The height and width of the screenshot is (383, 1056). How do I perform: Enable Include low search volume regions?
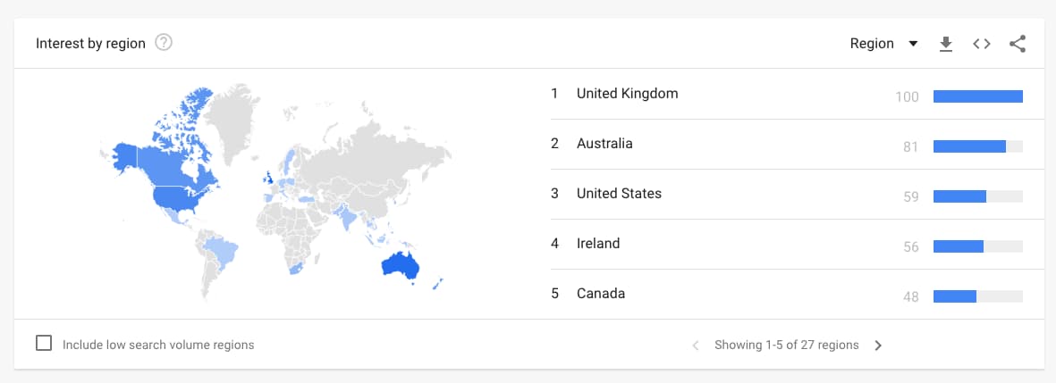coord(44,344)
